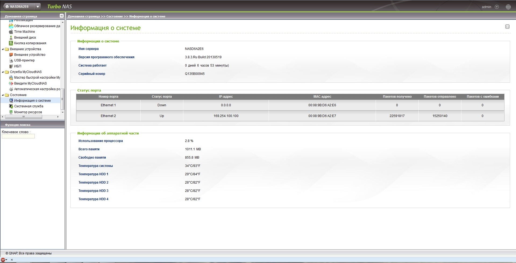
Task: Click serial number Q135B00945
Action: tap(195, 74)
